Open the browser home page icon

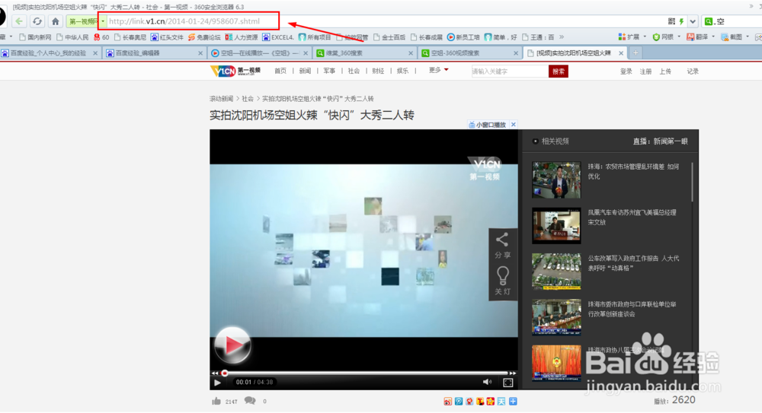pyautogui.click(x=56, y=21)
